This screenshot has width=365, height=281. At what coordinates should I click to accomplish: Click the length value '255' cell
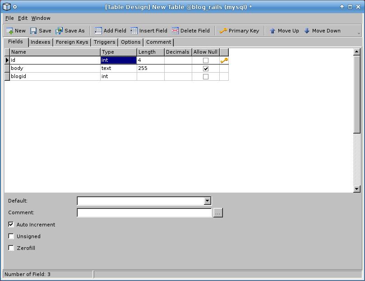tap(151, 68)
